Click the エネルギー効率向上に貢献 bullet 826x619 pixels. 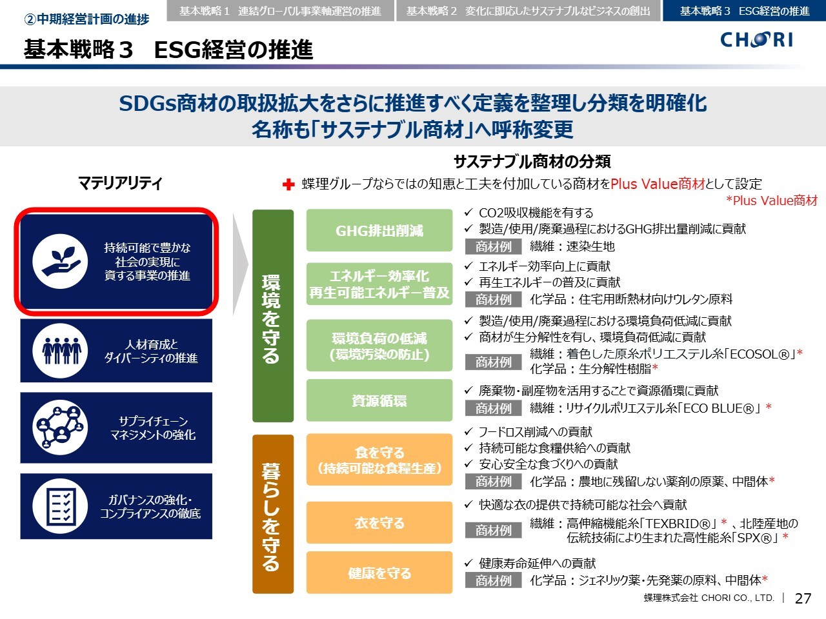[538, 266]
